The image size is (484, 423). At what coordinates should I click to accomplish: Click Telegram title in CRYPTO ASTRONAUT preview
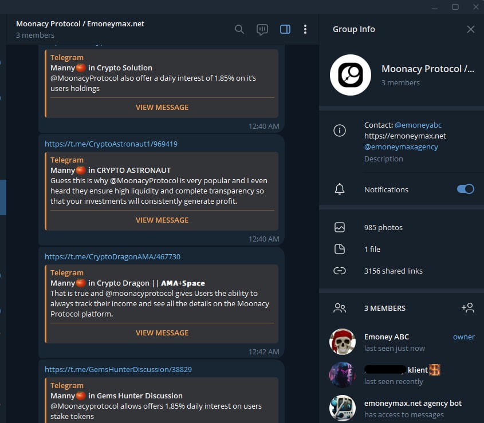67,160
